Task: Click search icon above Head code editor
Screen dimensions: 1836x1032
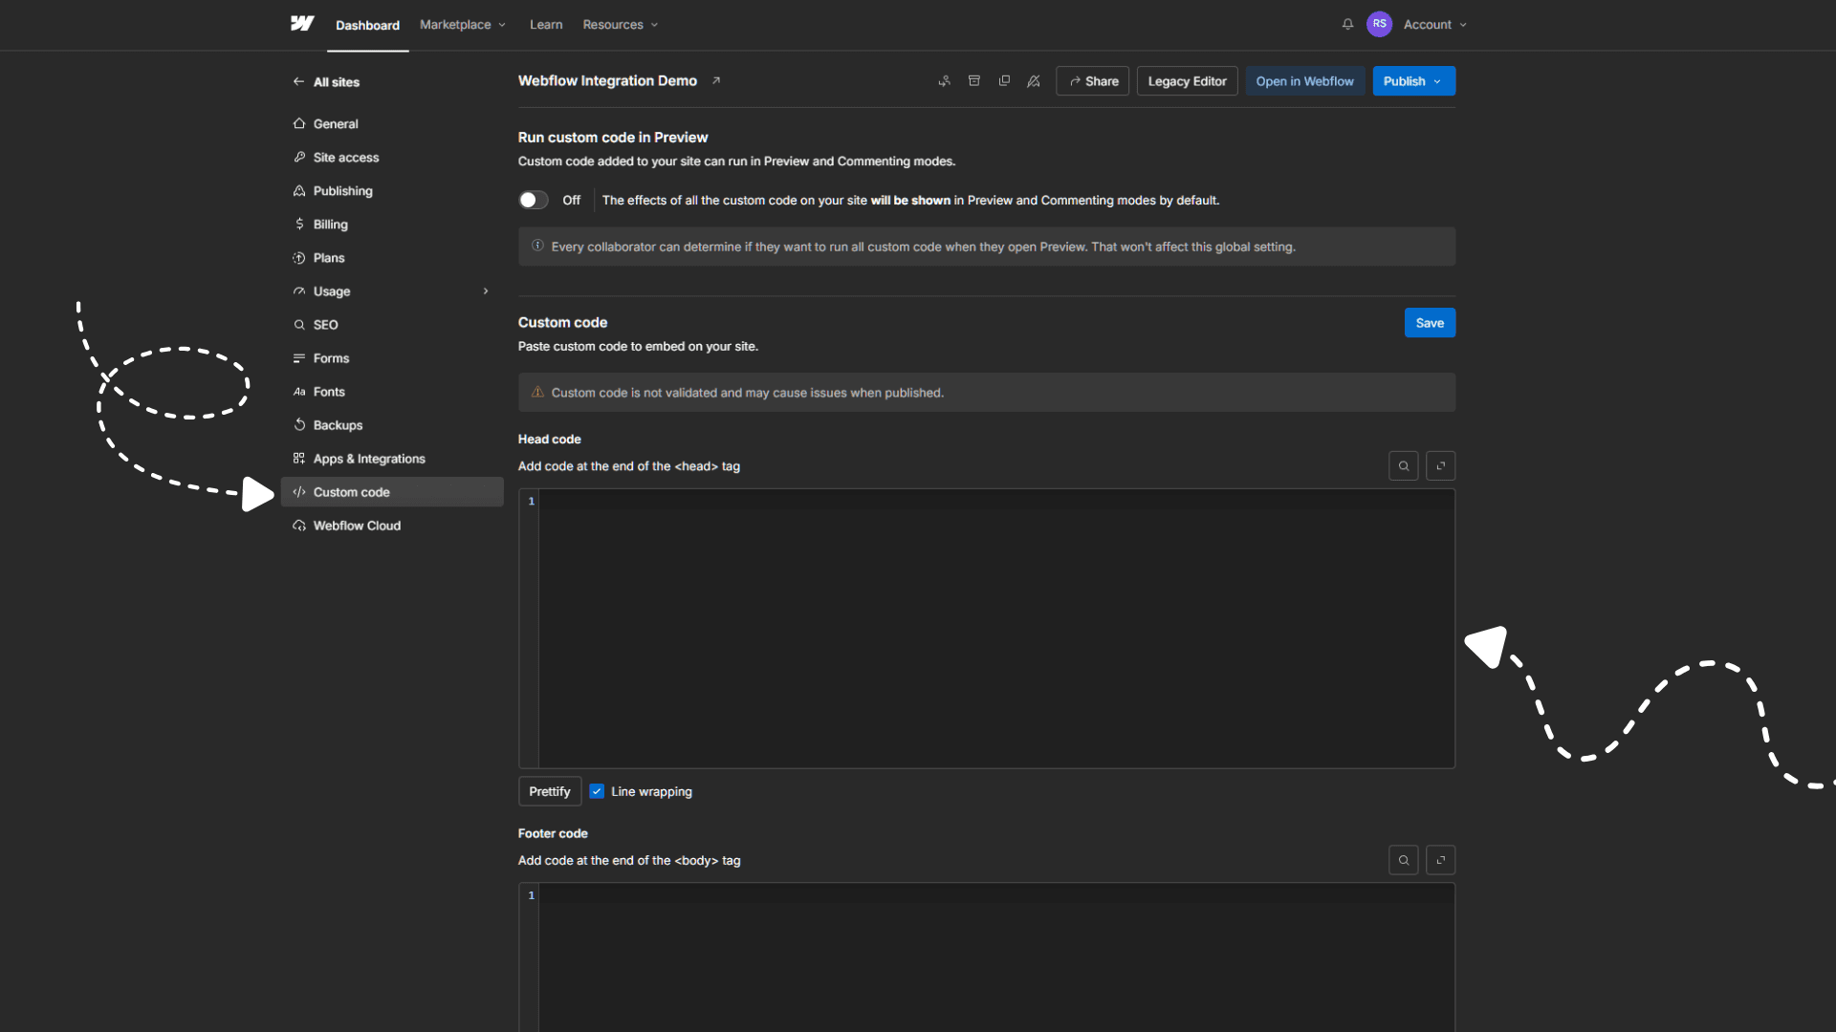Action: tap(1403, 466)
